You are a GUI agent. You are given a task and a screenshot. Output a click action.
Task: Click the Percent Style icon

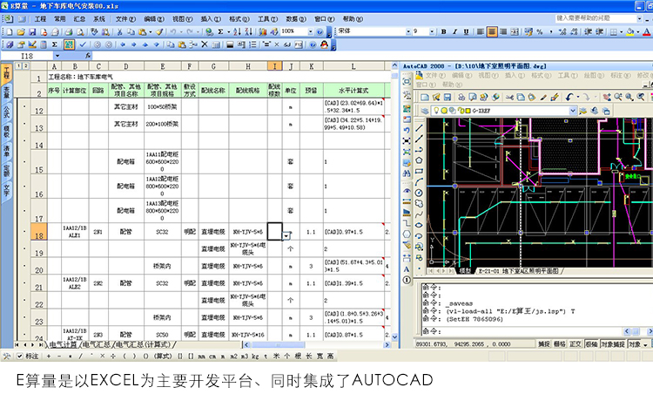click(540, 31)
